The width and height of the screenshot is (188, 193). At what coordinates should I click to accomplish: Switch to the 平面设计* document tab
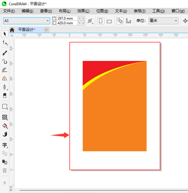coord(29,30)
